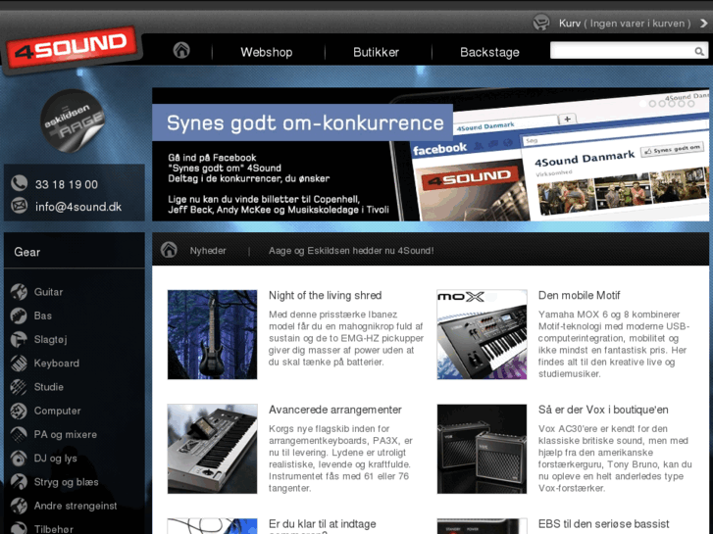713x534 pixels.
Task: Click the Synes godt om-konkurrence banner title
Action: pos(305,122)
